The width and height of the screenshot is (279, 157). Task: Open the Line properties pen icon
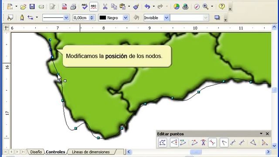22,17
